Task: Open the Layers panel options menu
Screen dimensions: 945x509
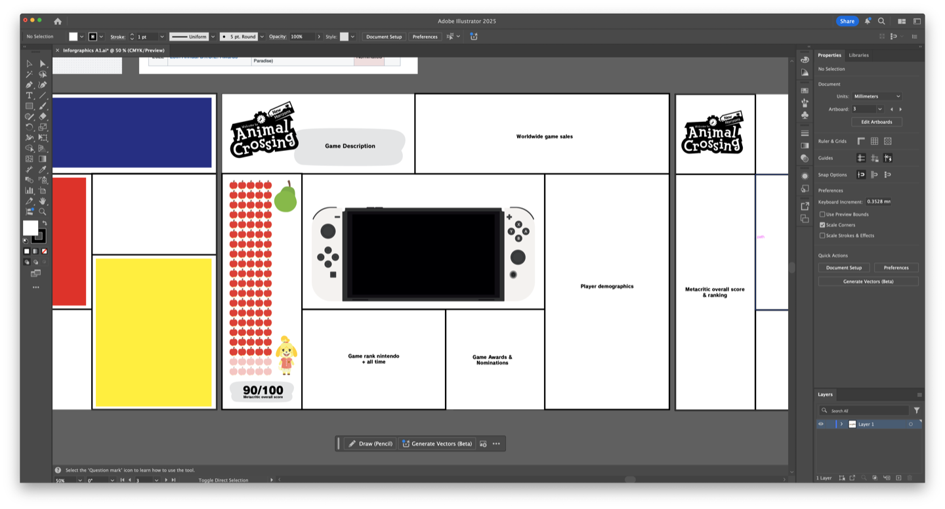Action: click(x=919, y=394)
